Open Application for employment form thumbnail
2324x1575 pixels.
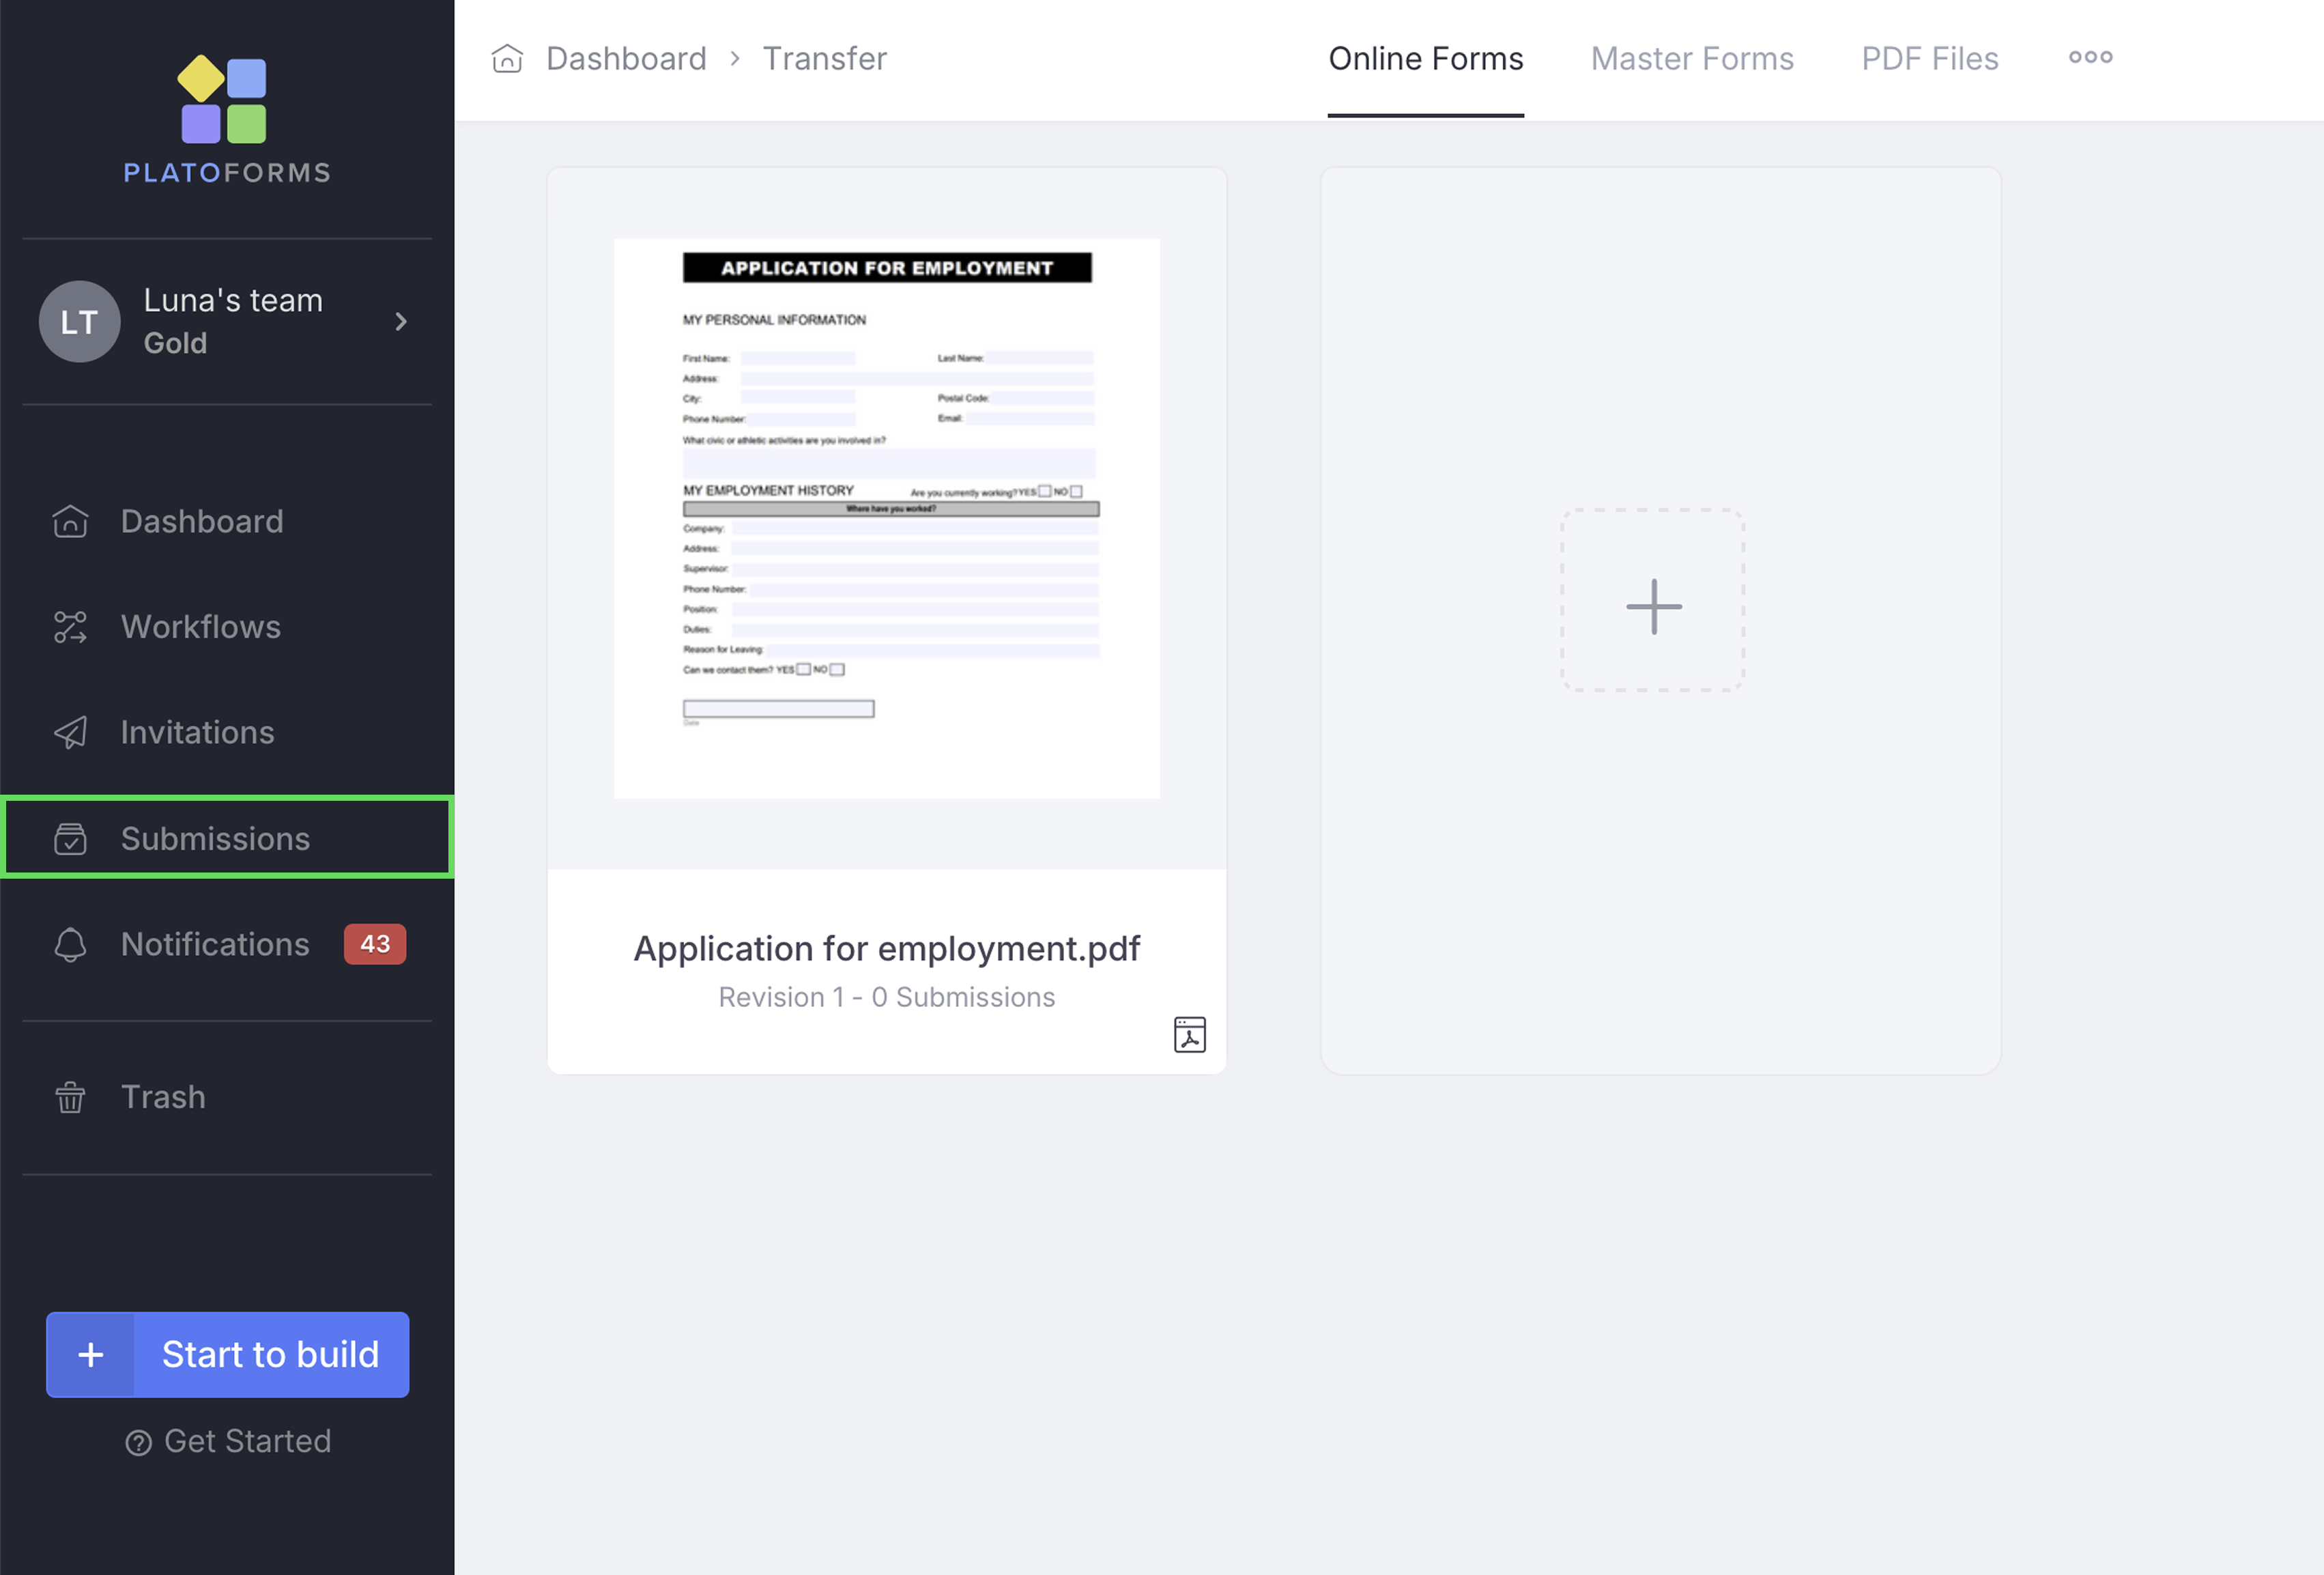(x=886, y=518)
